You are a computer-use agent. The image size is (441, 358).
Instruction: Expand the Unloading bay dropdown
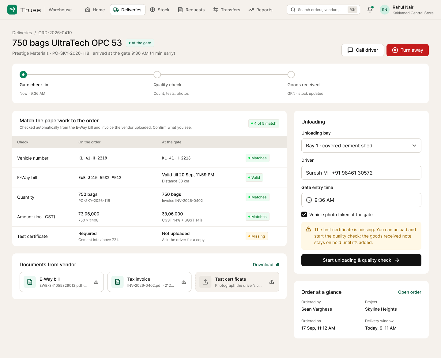pyautogui.click(x=361, y=146)
